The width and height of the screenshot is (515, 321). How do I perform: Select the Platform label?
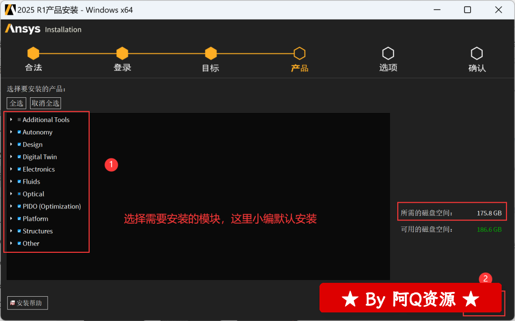[35, 218]
